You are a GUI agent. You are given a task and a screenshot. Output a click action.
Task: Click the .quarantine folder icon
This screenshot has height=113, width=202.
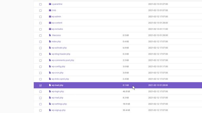[x=50, y=4]
